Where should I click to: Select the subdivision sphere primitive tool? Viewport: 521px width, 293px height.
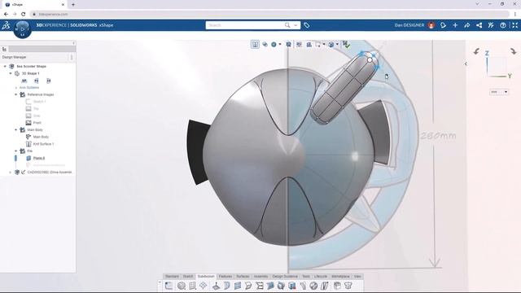(181, 286)
